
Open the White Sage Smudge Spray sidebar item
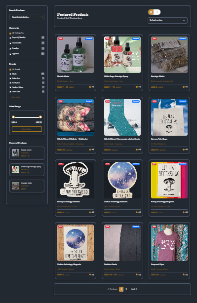click(x=27, y=170)
